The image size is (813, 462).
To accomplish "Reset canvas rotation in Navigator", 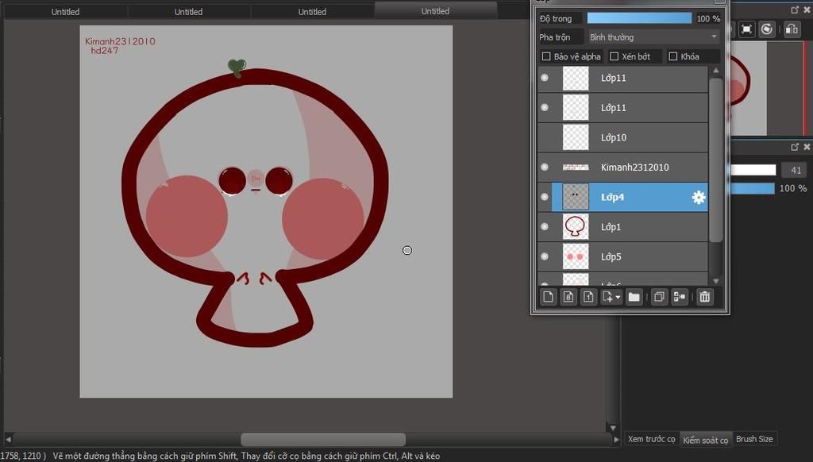I will pyautogui.click(x=766, y=29).
